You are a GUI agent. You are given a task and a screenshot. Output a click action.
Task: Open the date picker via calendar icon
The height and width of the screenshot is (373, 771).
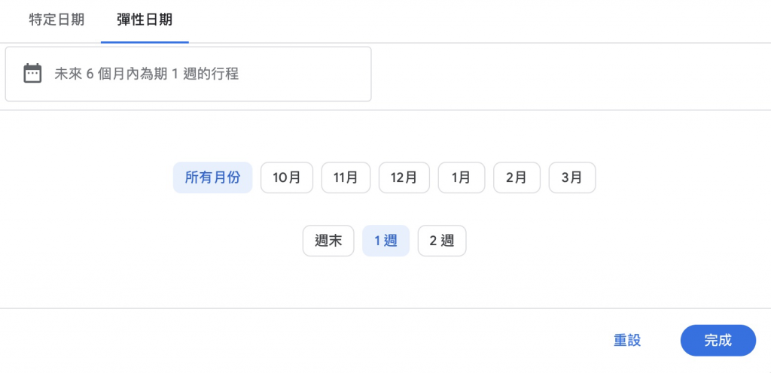point(32,74)
